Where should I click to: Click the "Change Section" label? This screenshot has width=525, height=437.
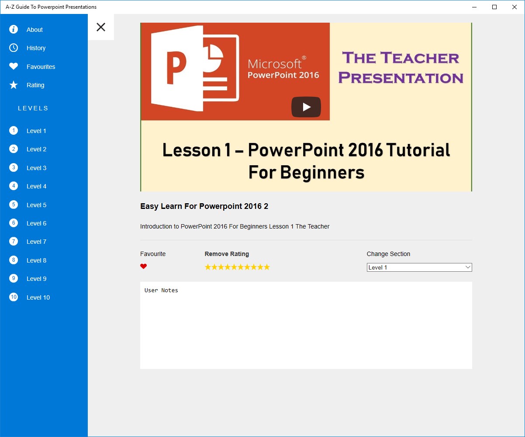click(388, 254)
